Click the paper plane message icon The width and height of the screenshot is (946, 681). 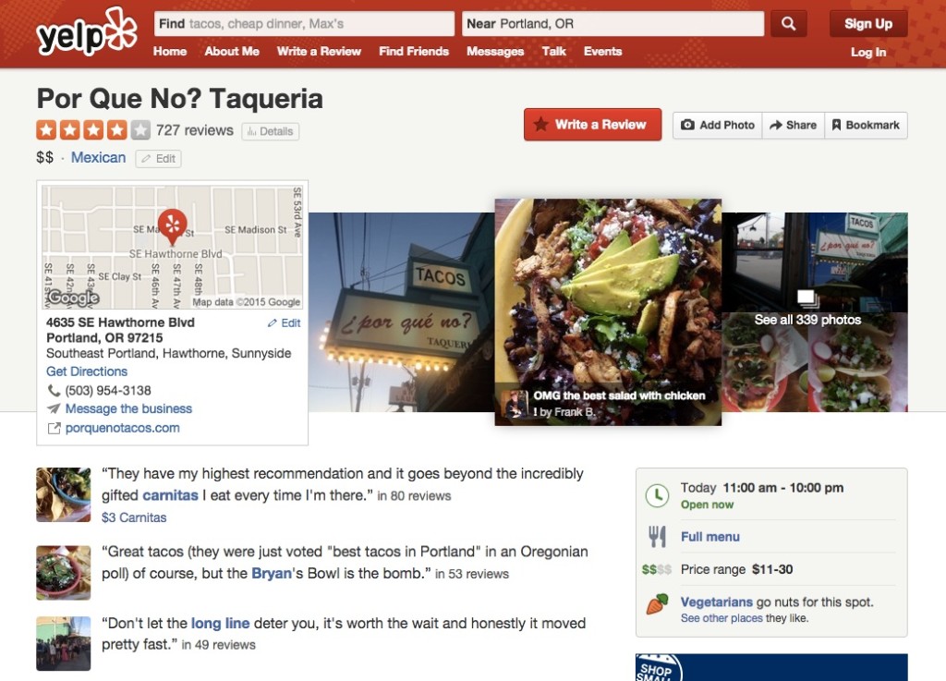click(54, 409)
